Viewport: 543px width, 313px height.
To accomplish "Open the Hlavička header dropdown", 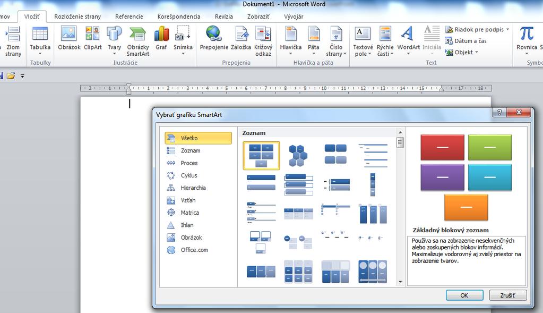I will [290, 41].
